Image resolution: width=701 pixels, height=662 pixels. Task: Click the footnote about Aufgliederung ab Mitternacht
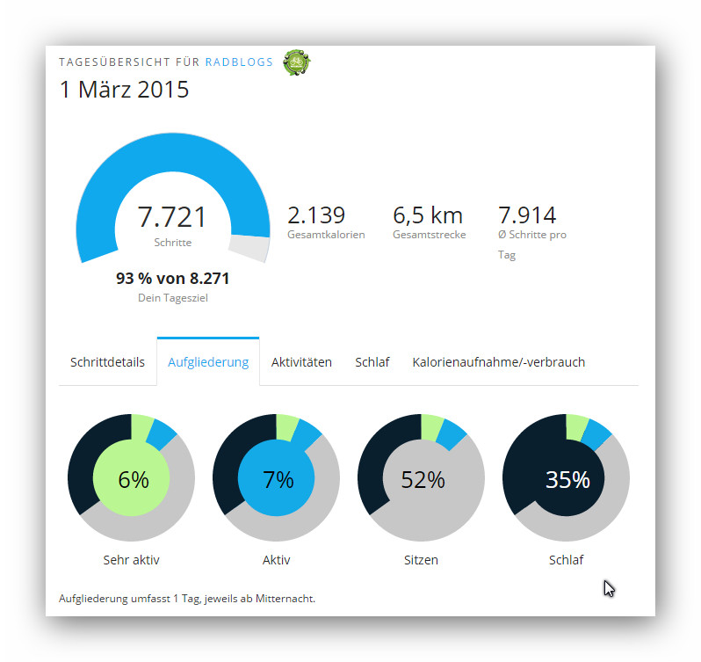click(x=187, y=599)
